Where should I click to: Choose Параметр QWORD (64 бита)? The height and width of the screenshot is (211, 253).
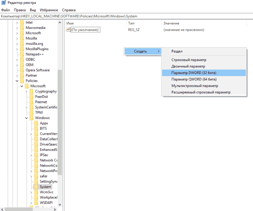(x=204, y=79)
